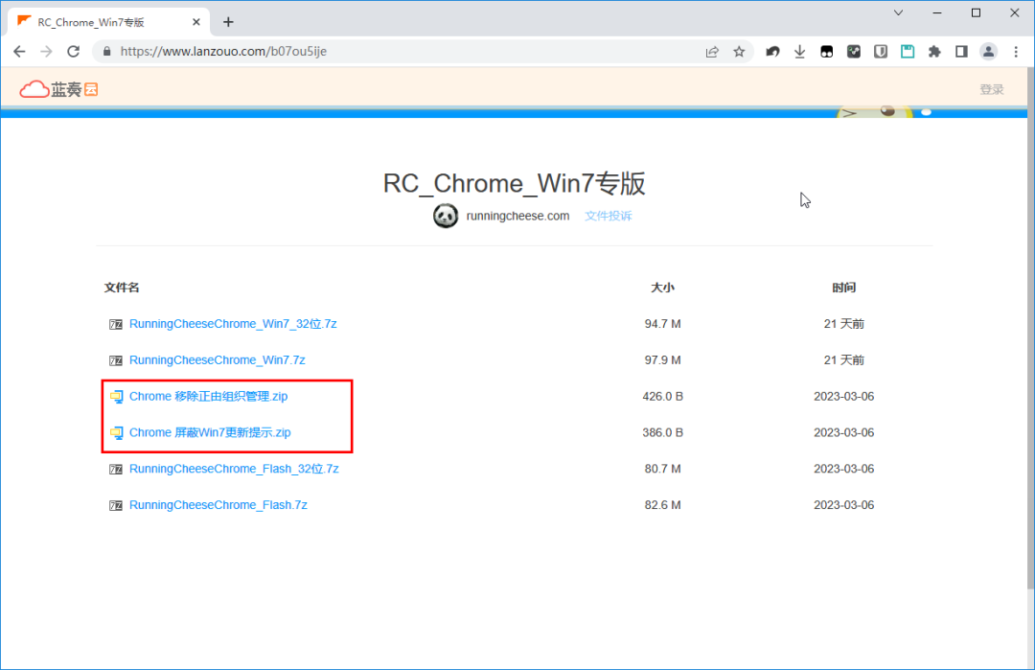Open a new browser tab
The height and width of the screenshot is (670, 1035).
click(x=228, y=22)
